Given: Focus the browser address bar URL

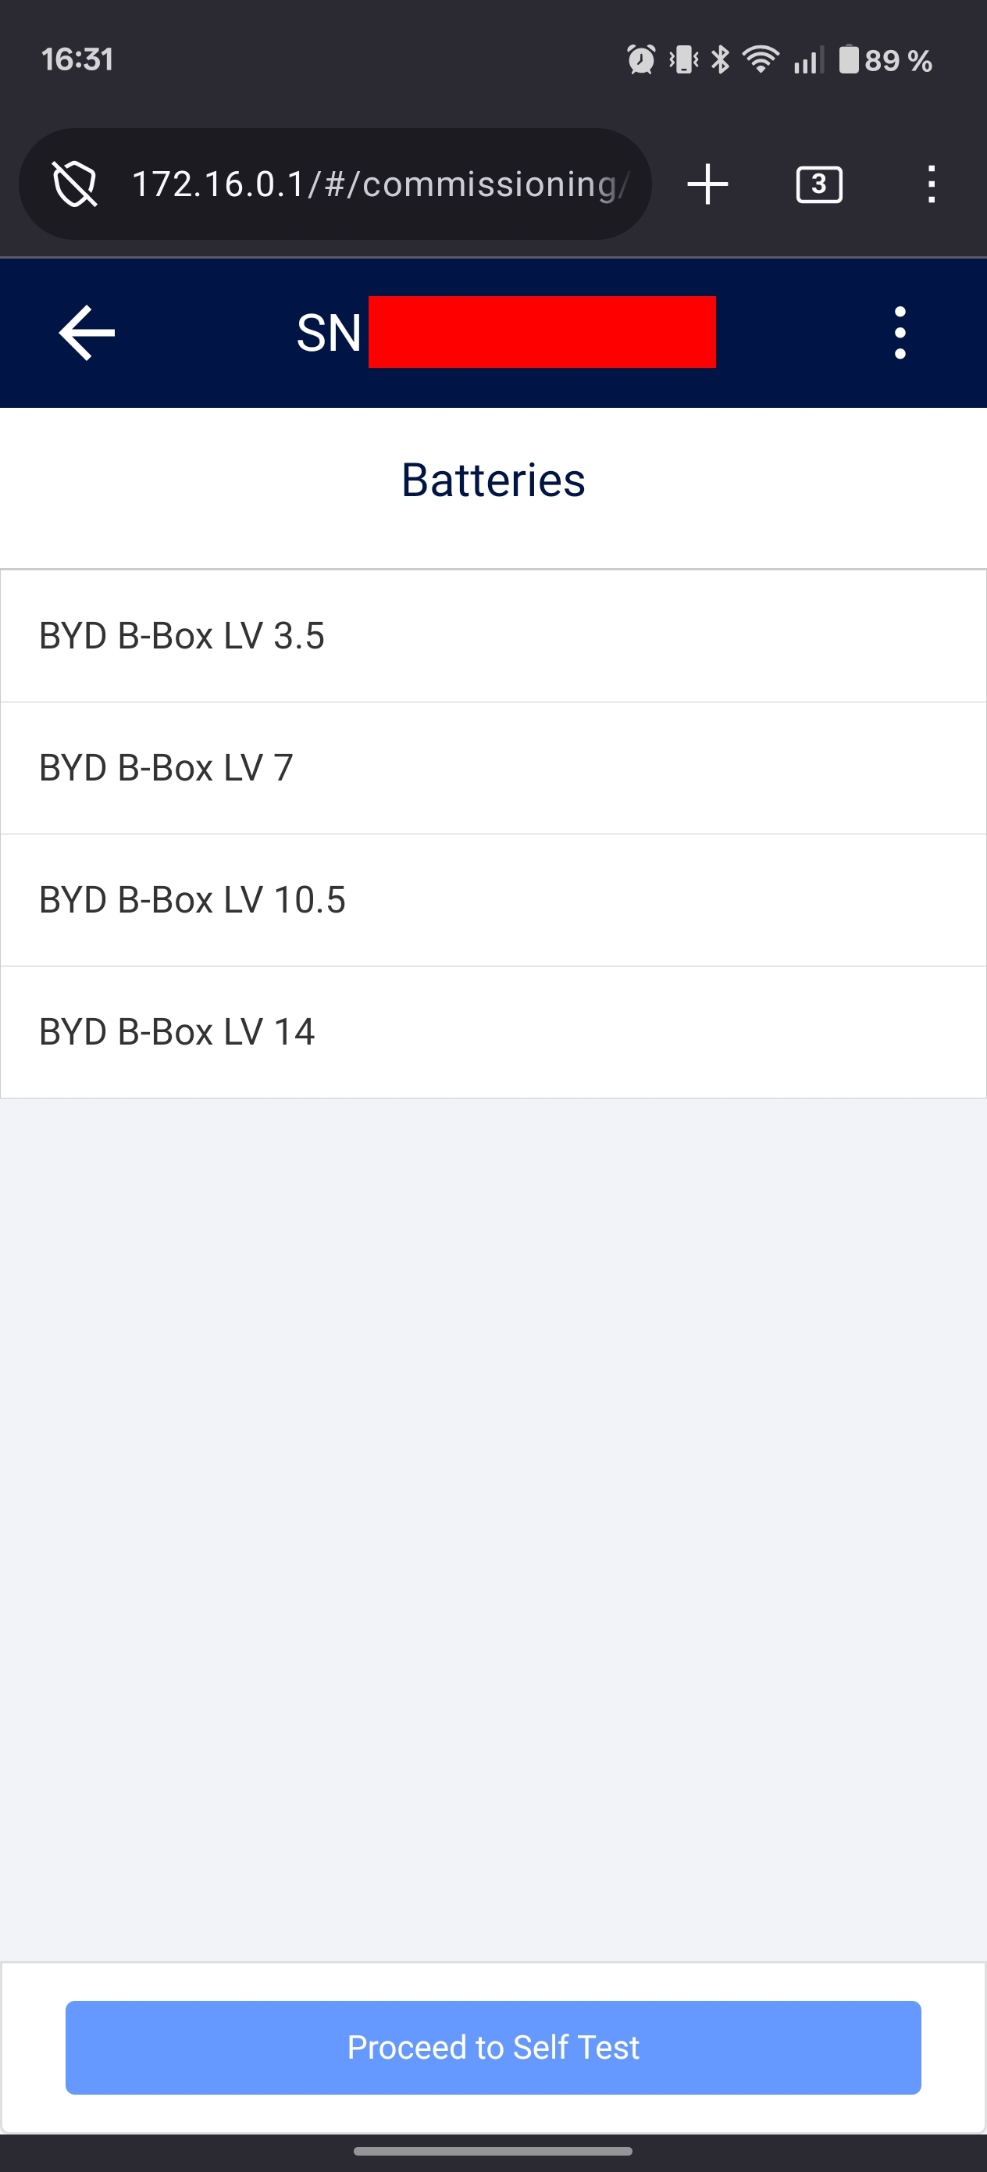Looking at the screenshot, I should click(x=379, y=184).
